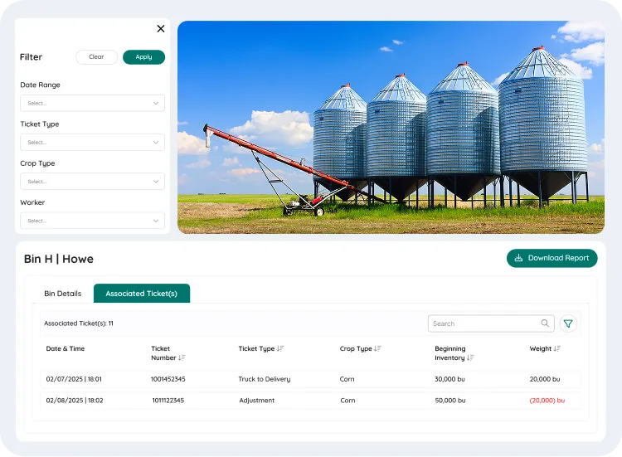Open the funnel filter icon
This screenshot has height=457, width=622.
[568, 323]
